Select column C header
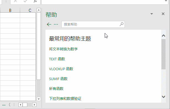The height and width of the screenshot is (109, 170). tap(30, 10)
